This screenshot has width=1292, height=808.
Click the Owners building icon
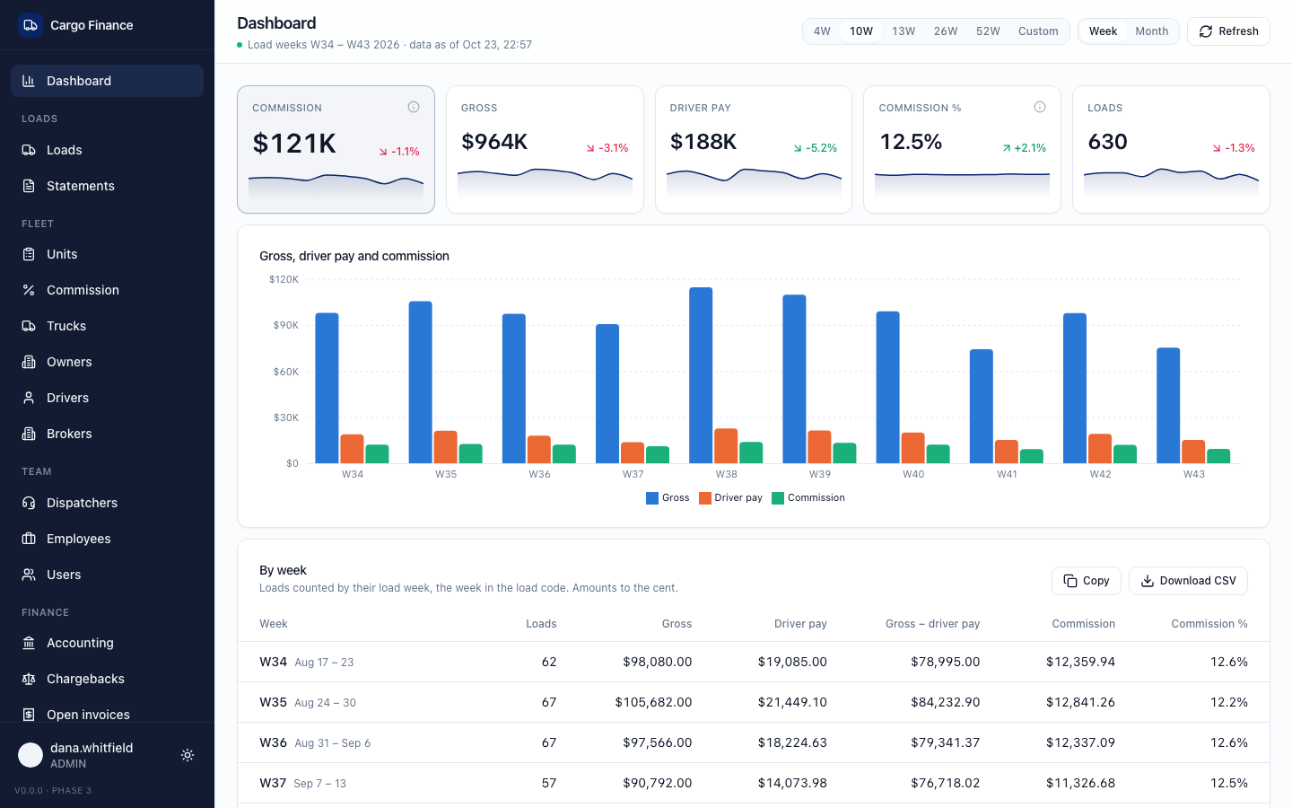click(x=29, y=362)
